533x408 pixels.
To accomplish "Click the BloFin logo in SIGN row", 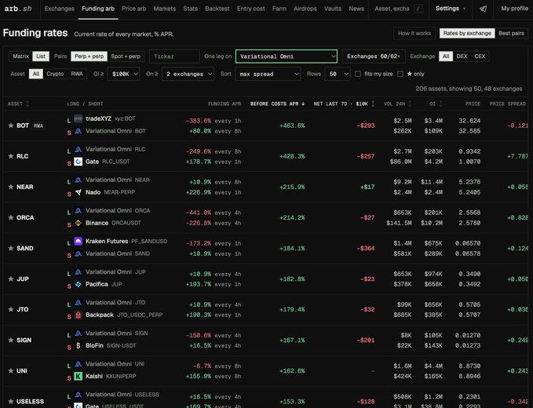I will 78,345.
